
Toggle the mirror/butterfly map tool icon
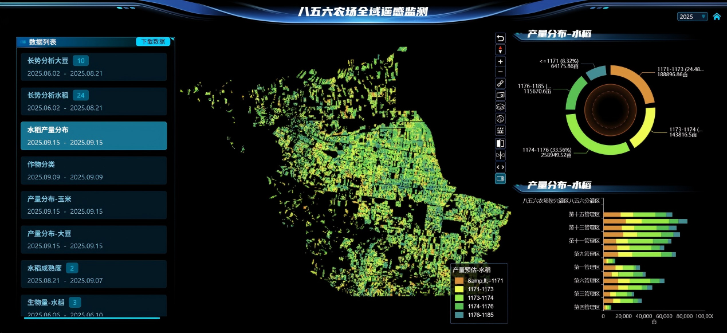point(500,155)
